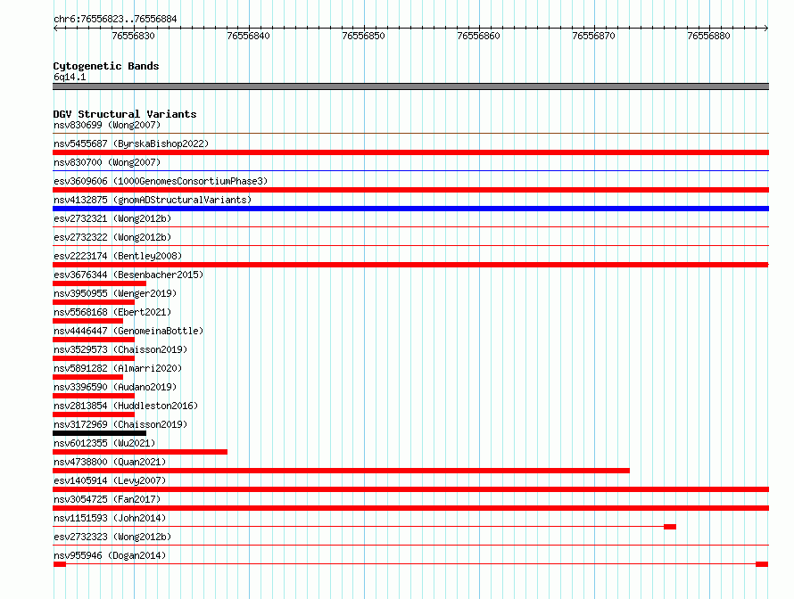Select the black nsv3172969 variant bar
Screen dimensions: 794x599
point(99,433)
